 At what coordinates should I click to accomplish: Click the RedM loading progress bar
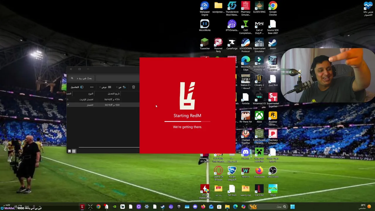click(x=187, y=121)
